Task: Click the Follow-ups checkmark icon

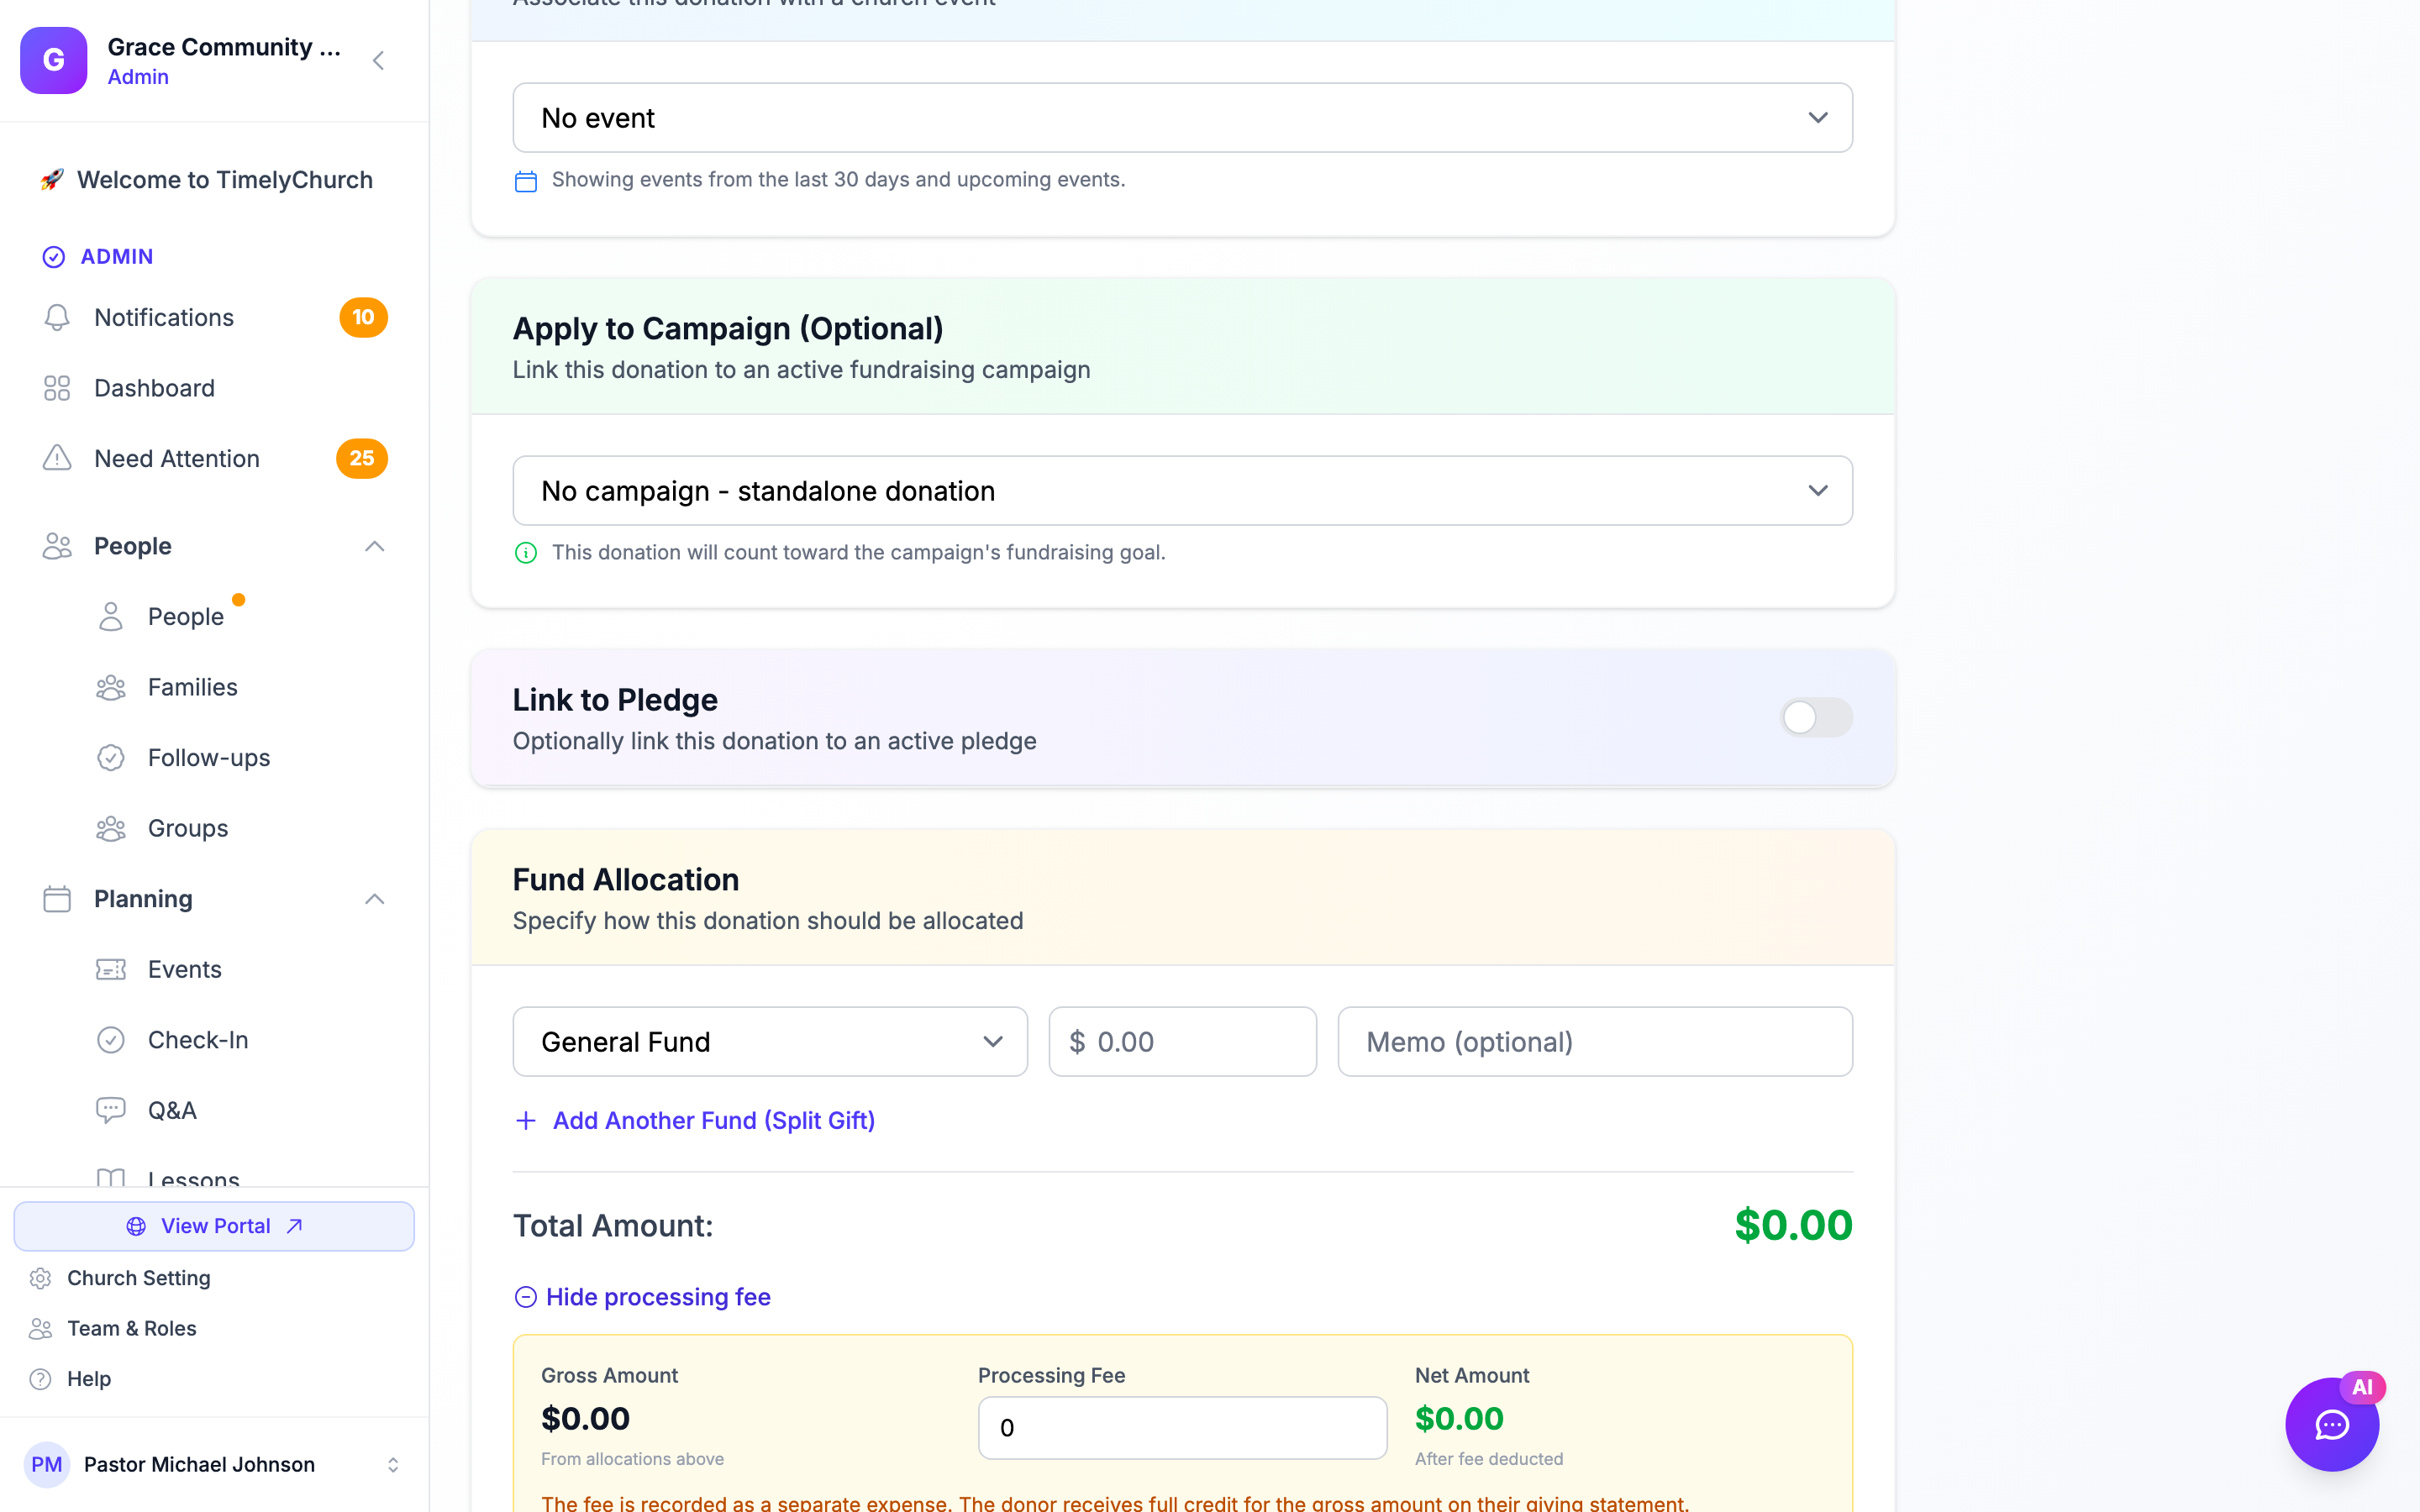Action: click(x=111, y=758)
